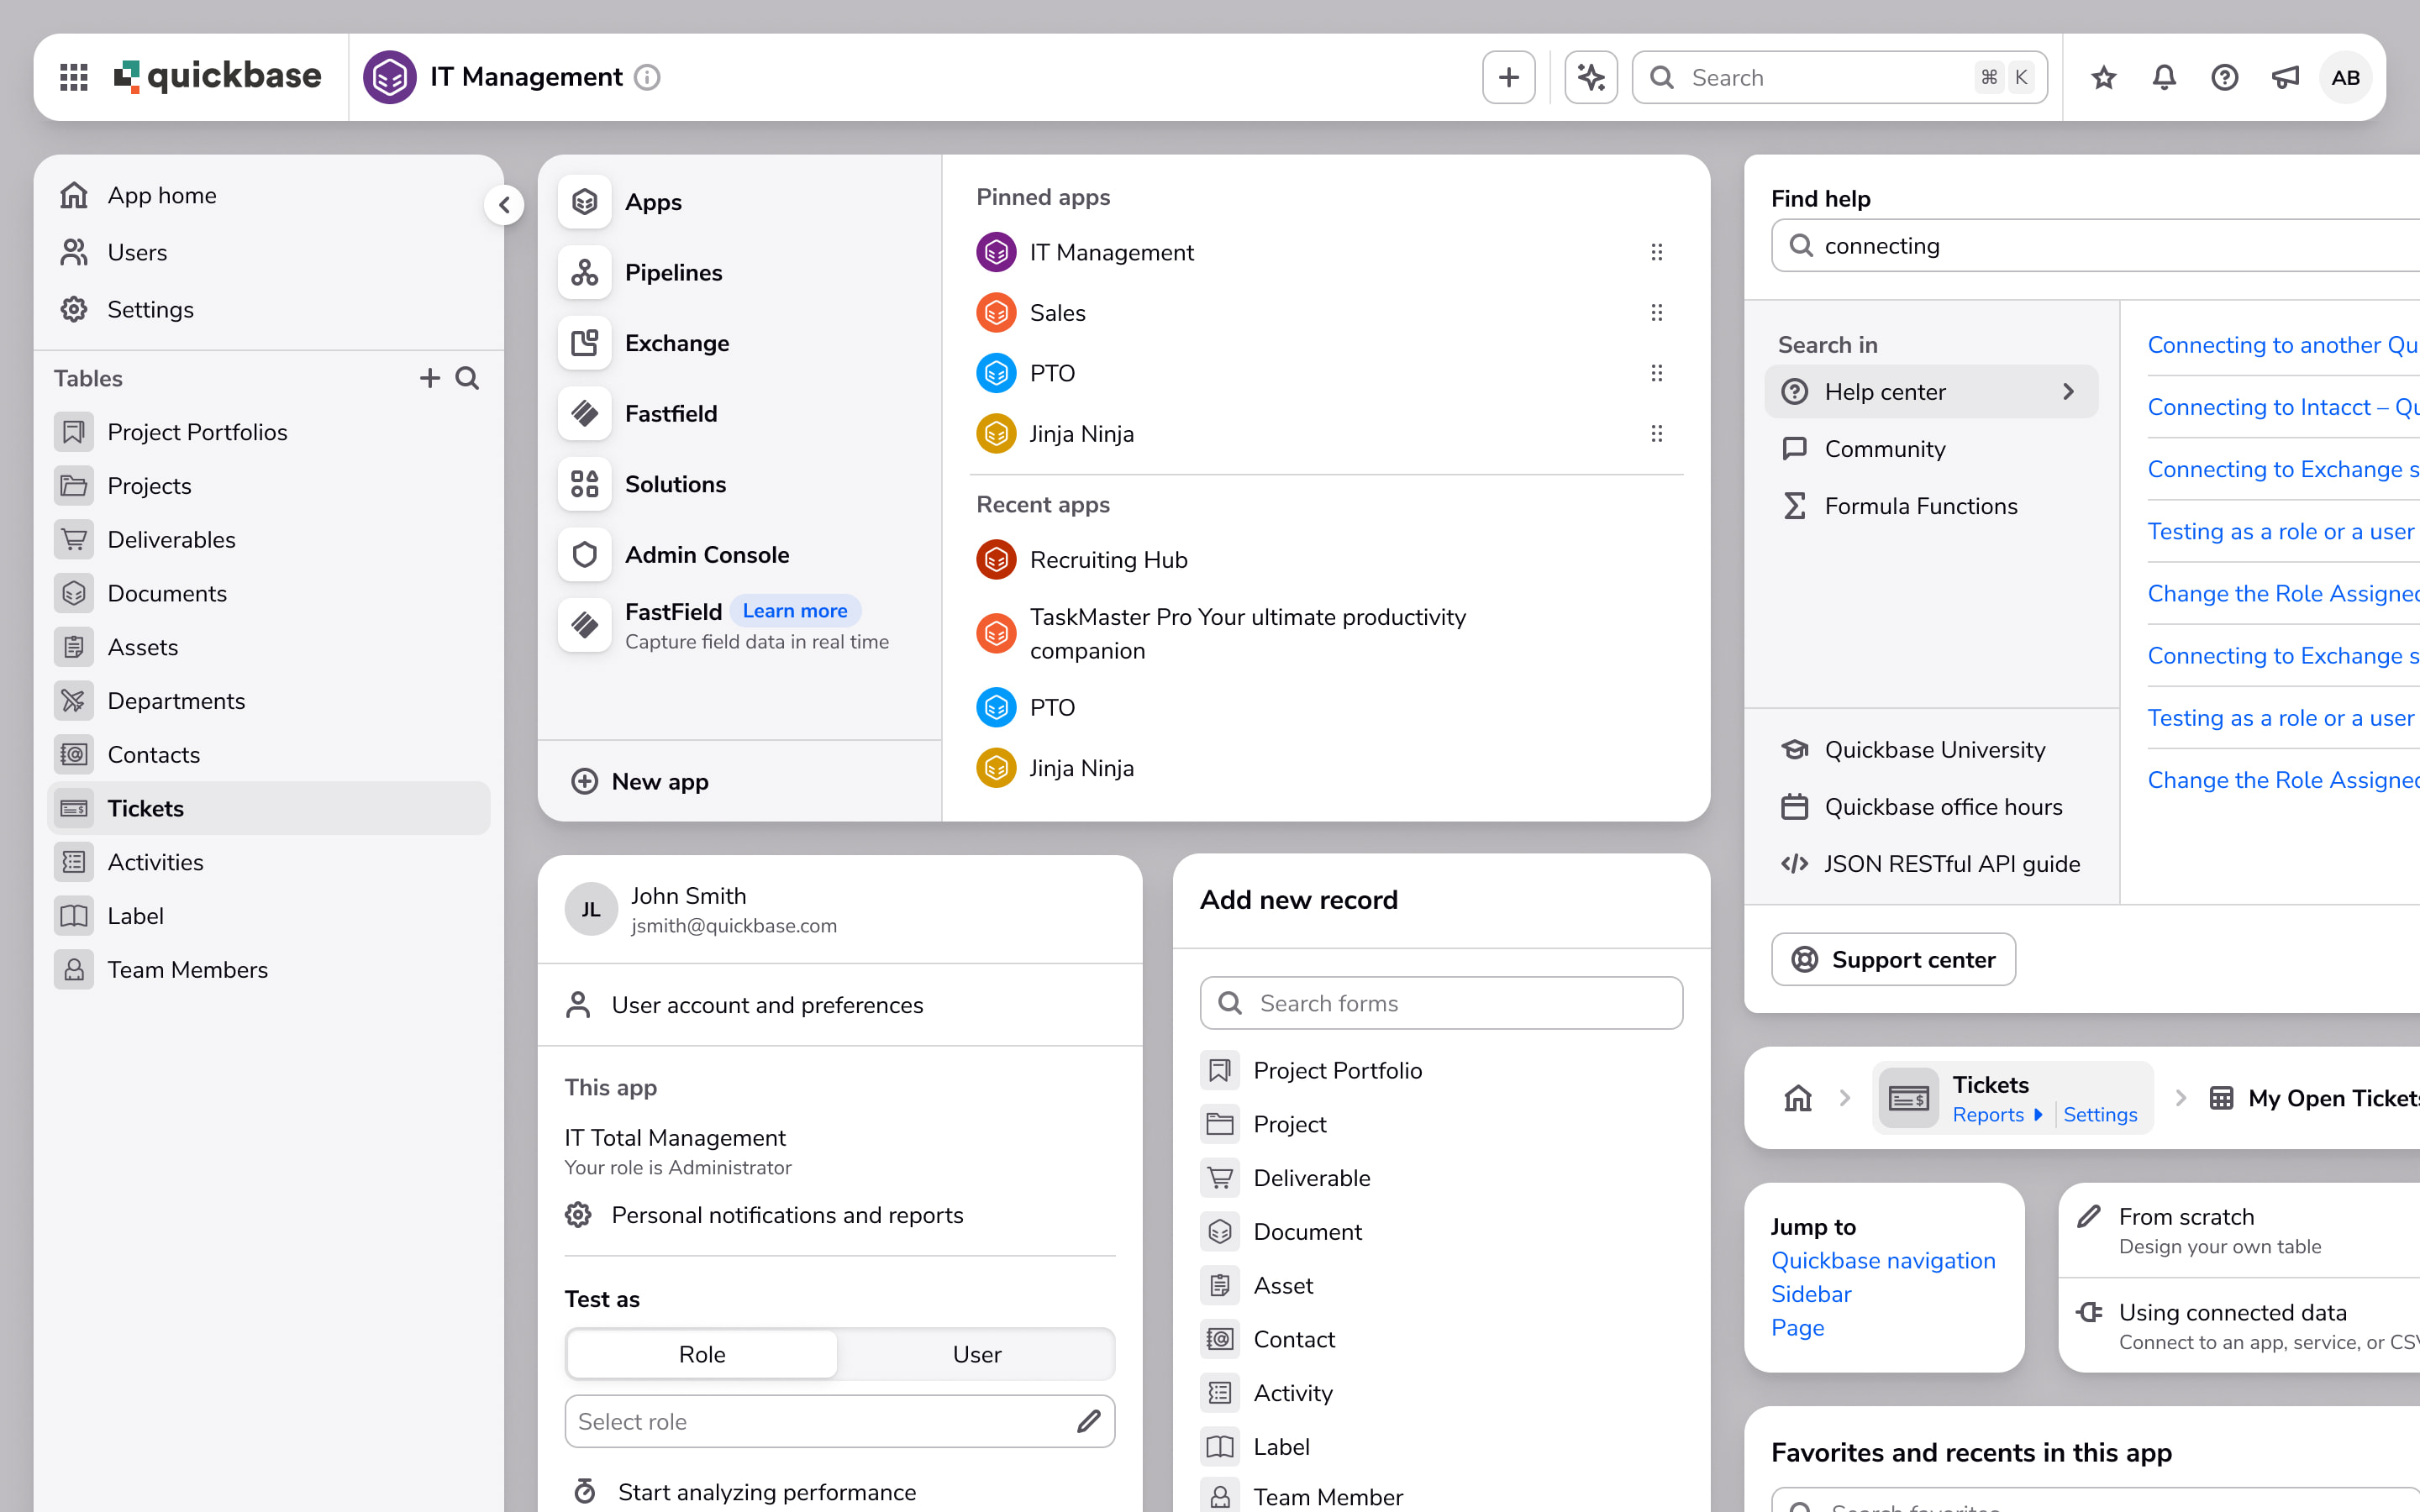The width and height of the screenshot is (2420, 1512).
Task: Click breadcrumb chevron after home icon
Action: tap(1845, 1098)
